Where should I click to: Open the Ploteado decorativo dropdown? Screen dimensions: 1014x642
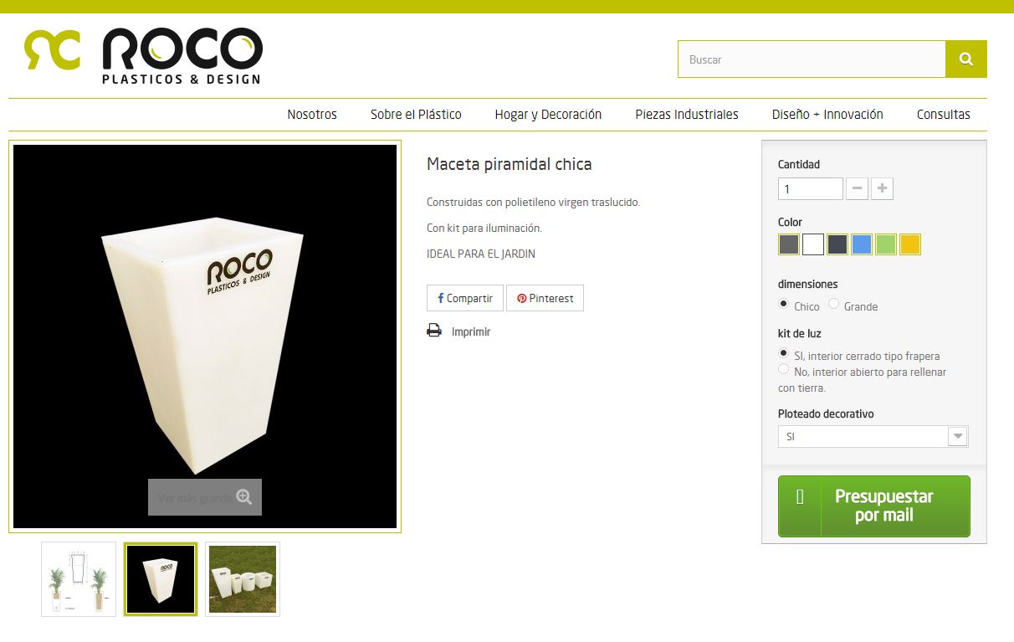(873, 436)
